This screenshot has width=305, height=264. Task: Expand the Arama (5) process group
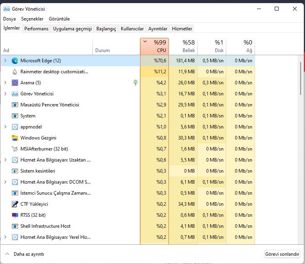tap(6, 82)
